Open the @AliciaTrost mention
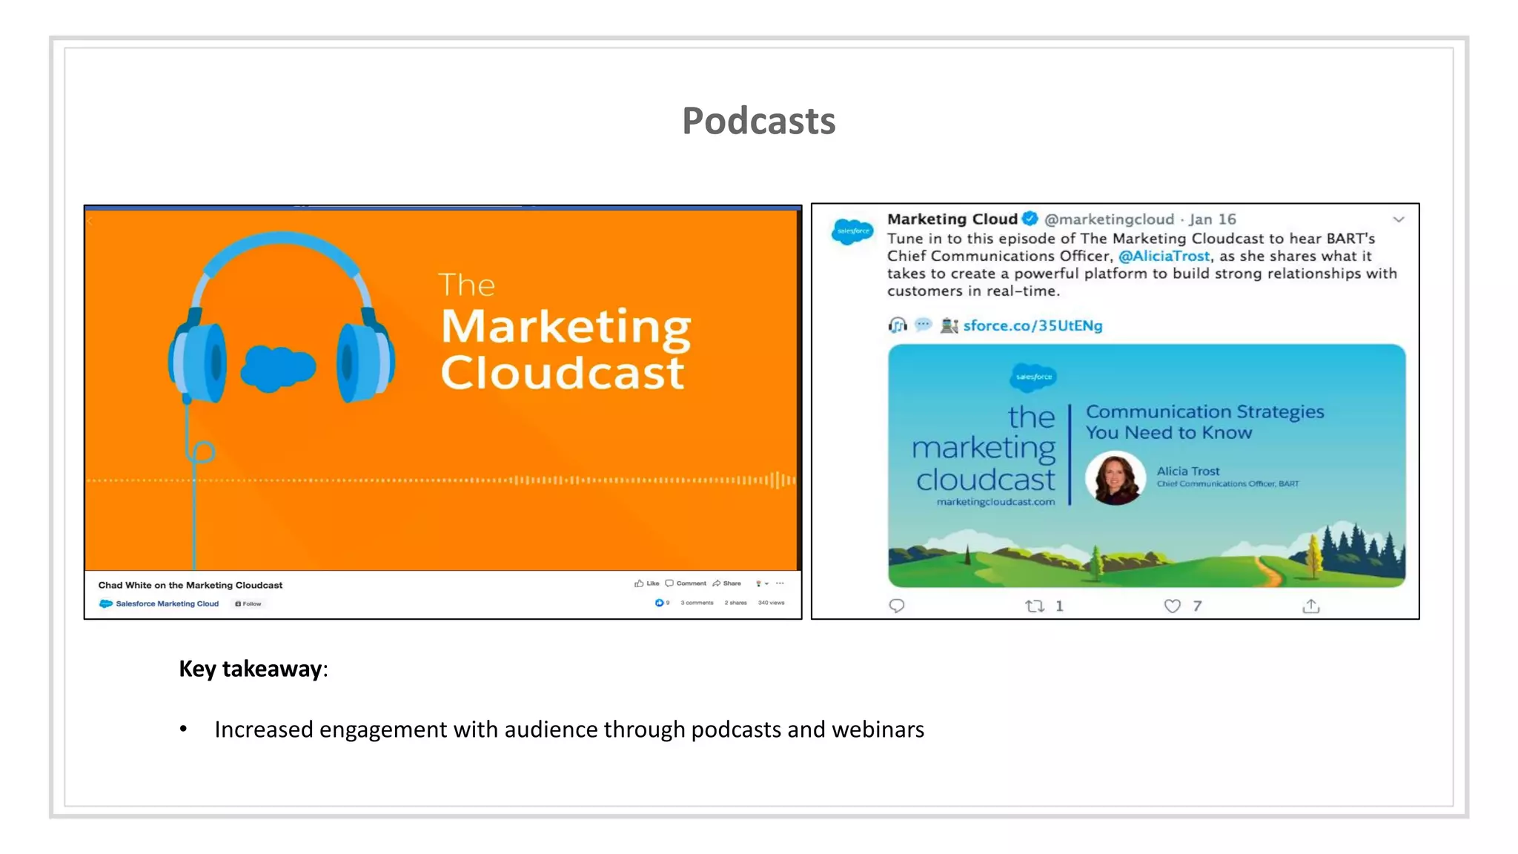 [1164, 256]
